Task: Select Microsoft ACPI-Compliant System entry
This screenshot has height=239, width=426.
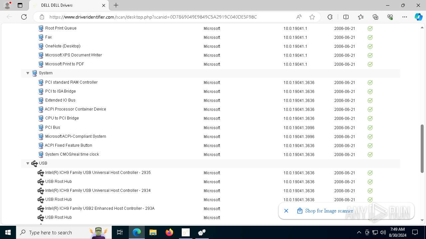Action: pyautogui.click(x=76, y=136)
